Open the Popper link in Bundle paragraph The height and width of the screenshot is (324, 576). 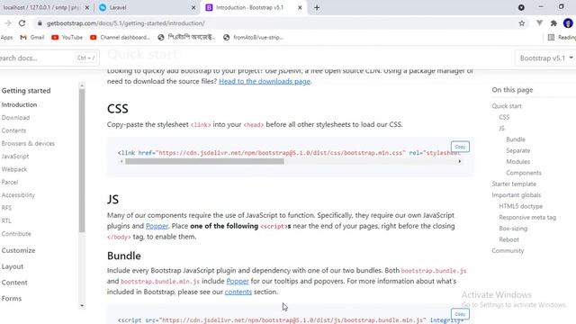(238, 281)
